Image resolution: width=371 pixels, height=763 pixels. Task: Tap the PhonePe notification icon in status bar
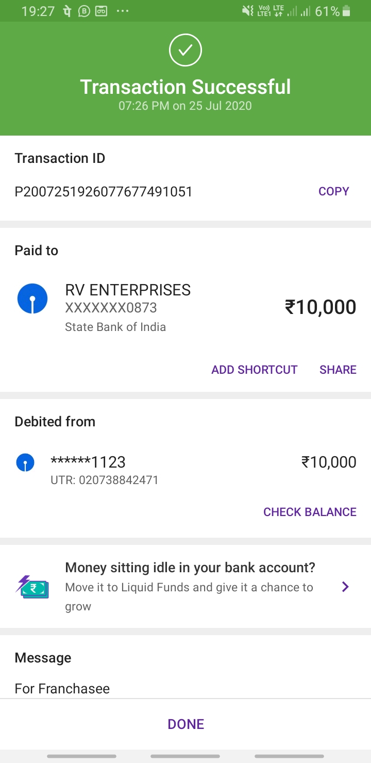[x=67, y=11]
